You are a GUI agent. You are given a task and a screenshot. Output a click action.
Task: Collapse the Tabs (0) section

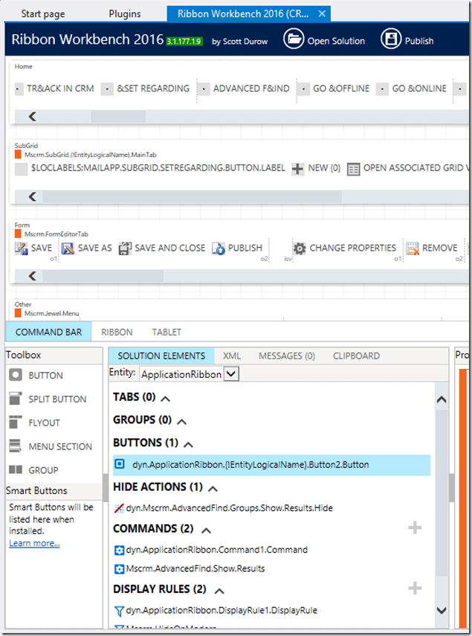(x=165, y=399)
